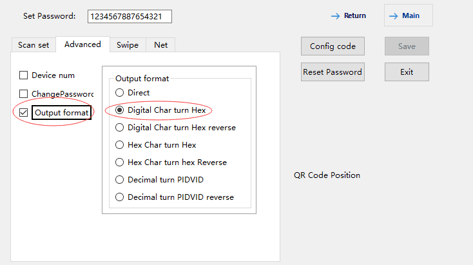The width and height of the screenshot is (473, 265).
Task: Choose Digital Char turn Hex radio
Action: pyautogui.click(x=120, y=110)
